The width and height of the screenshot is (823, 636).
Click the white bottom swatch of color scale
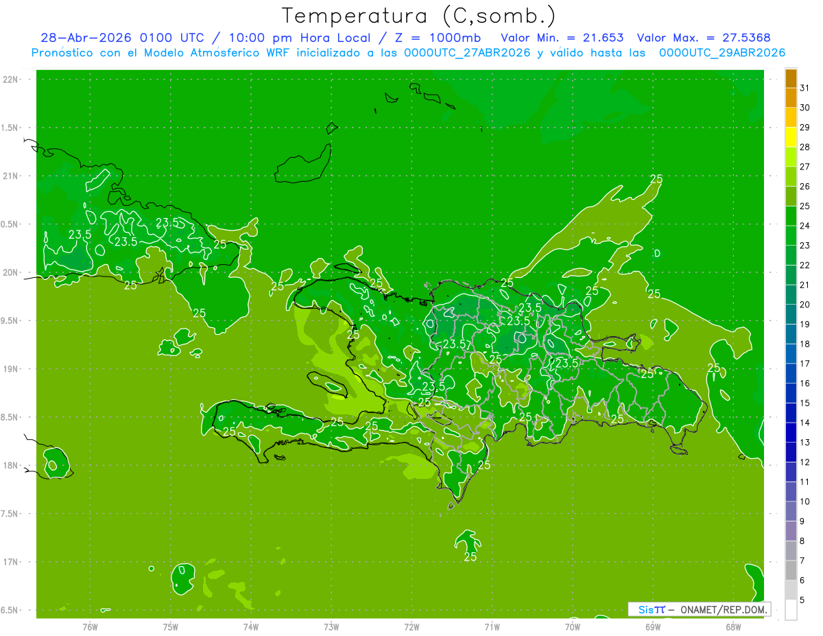[791, 610]
